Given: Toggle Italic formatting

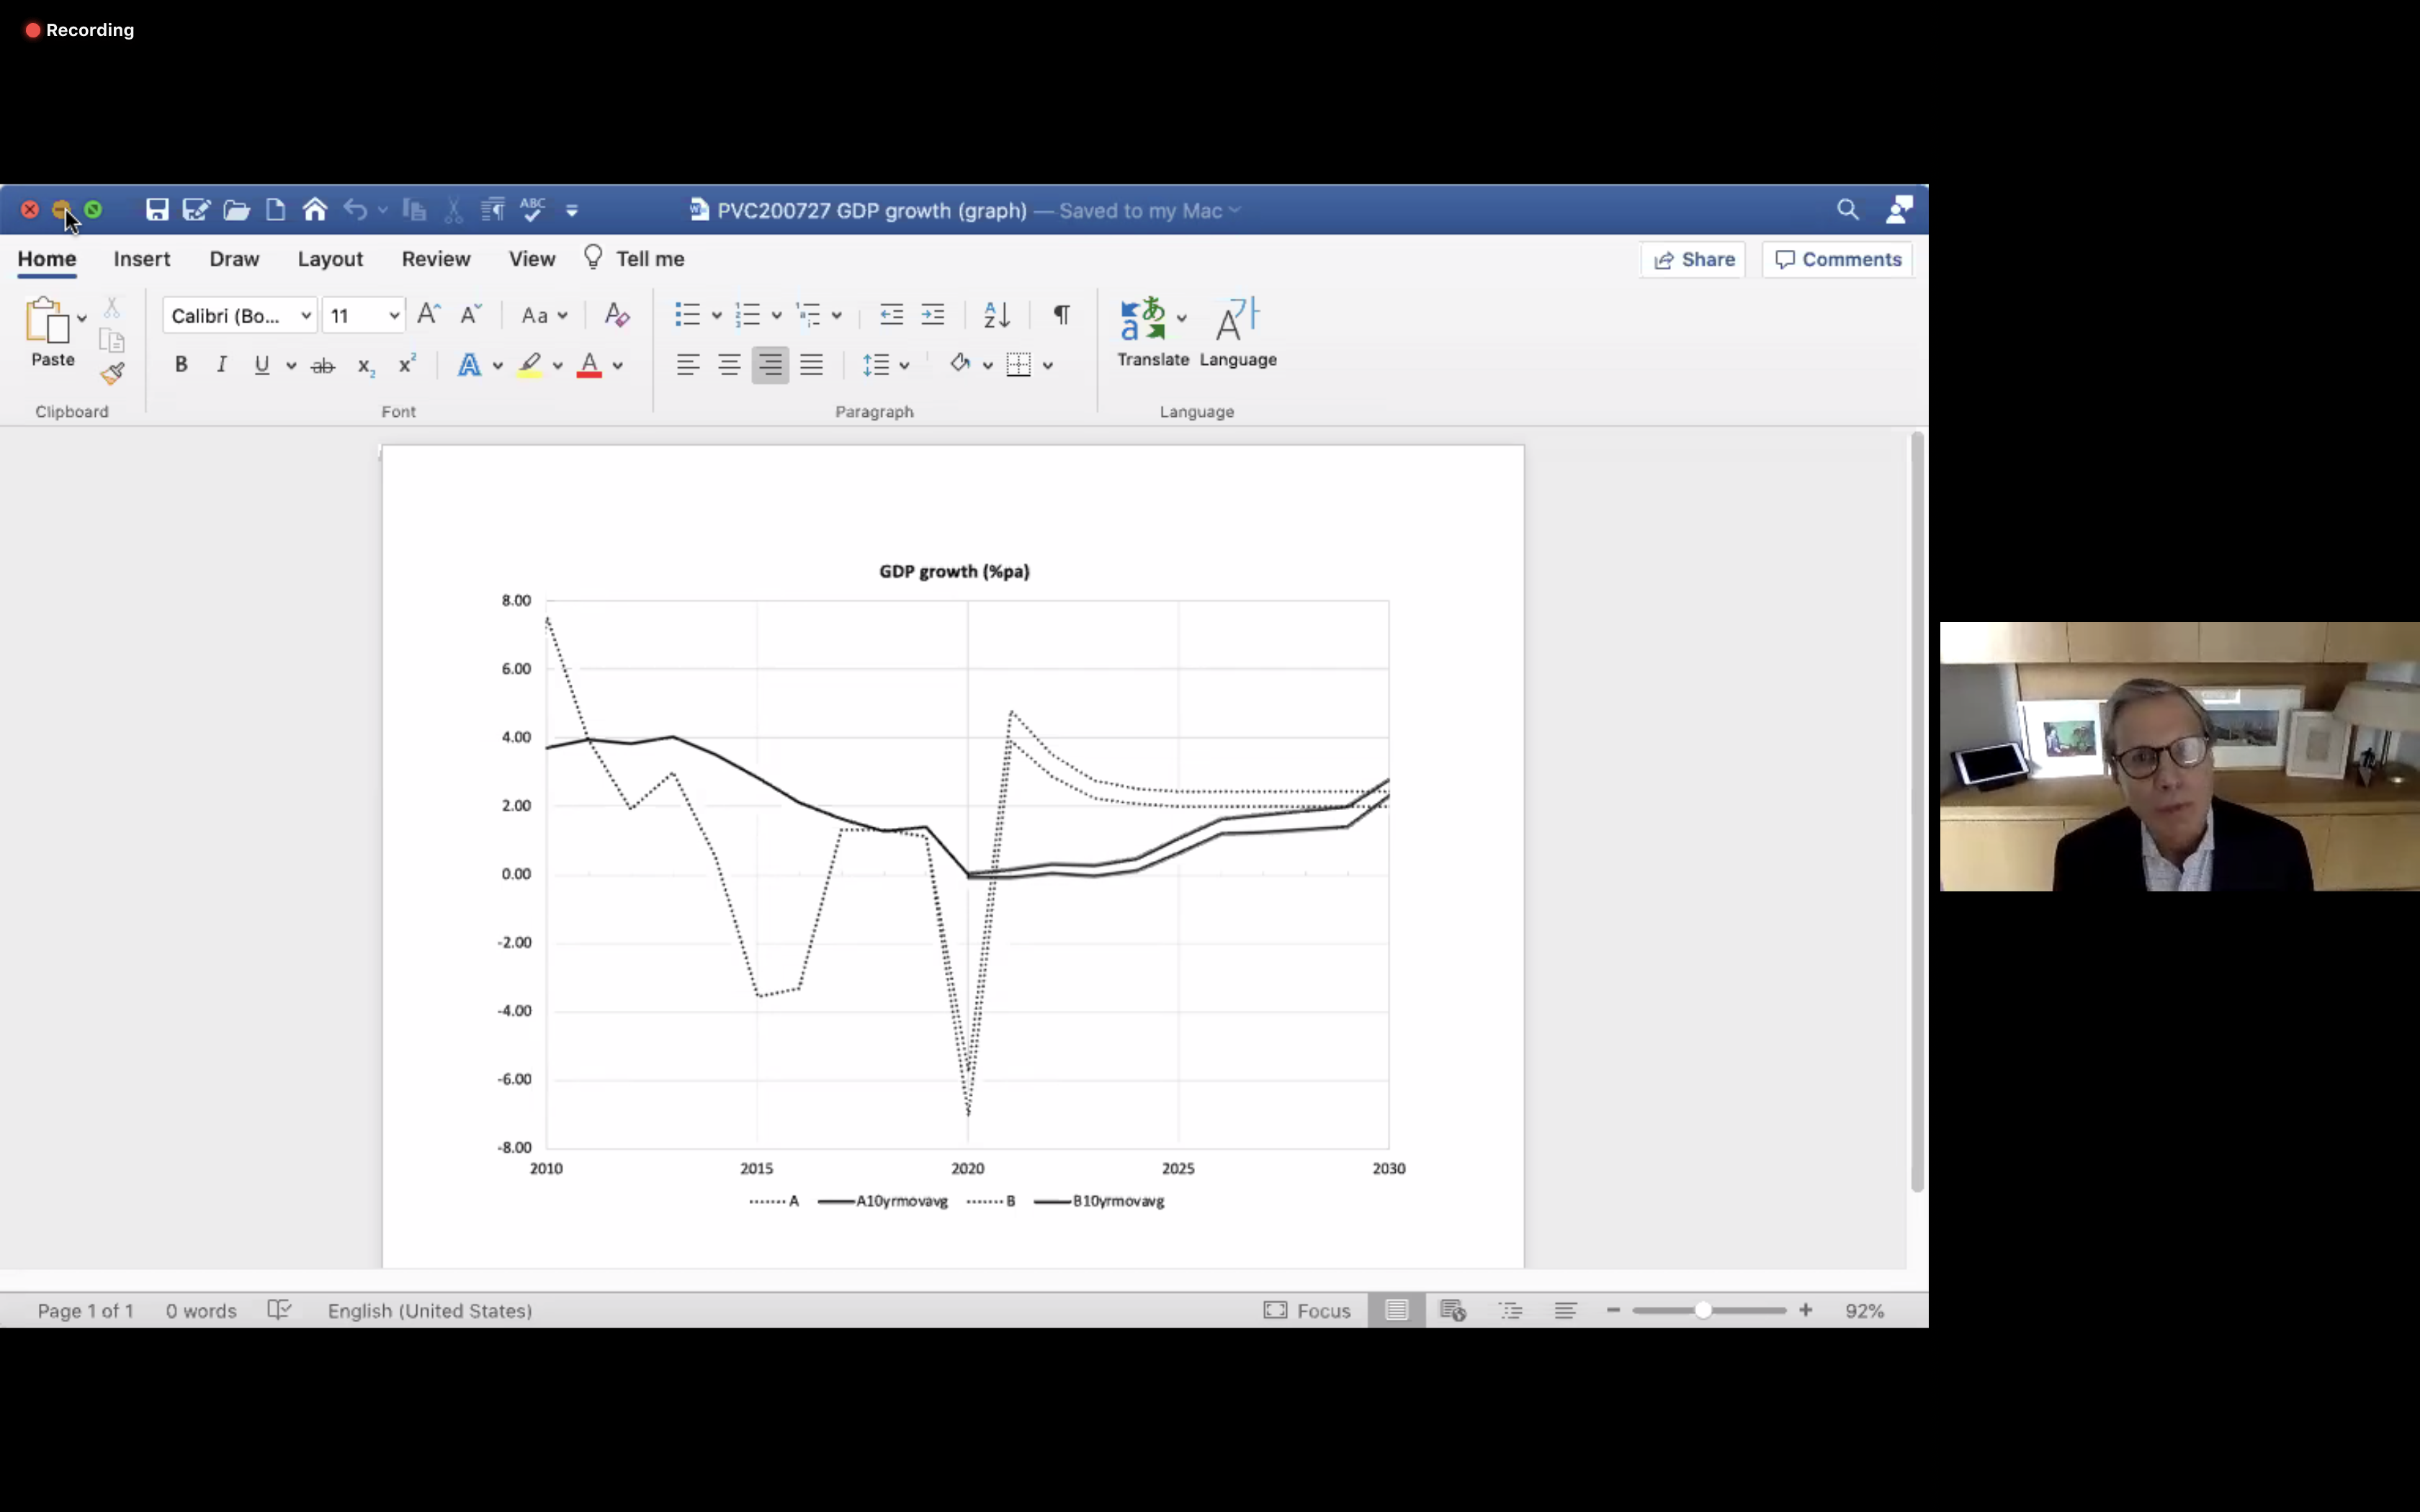Looking at the screenshot, I should (221, 365).
